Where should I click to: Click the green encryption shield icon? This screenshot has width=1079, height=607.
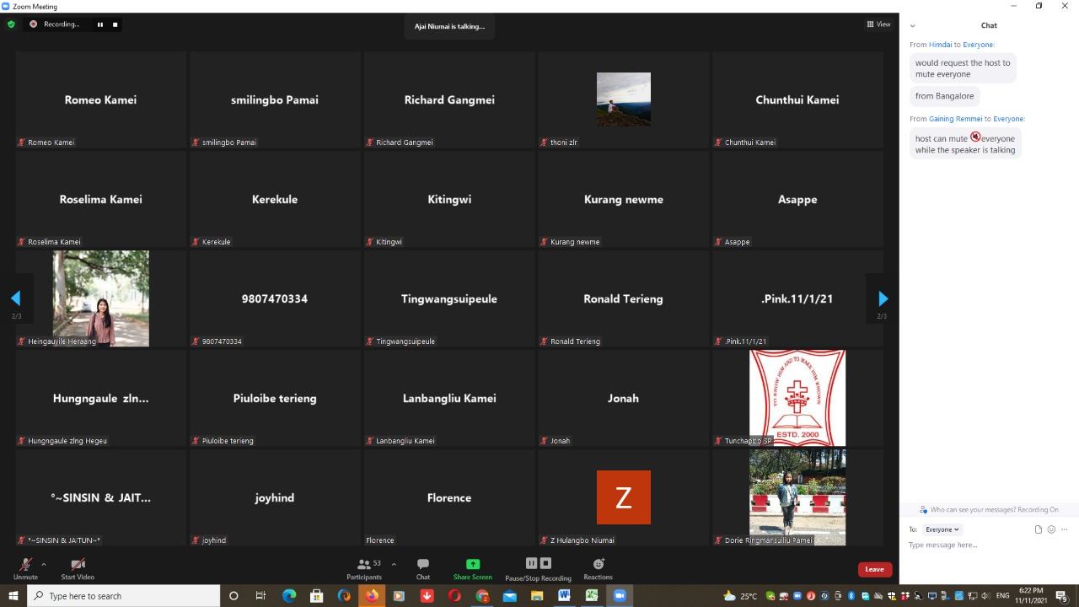pos(11,24)
